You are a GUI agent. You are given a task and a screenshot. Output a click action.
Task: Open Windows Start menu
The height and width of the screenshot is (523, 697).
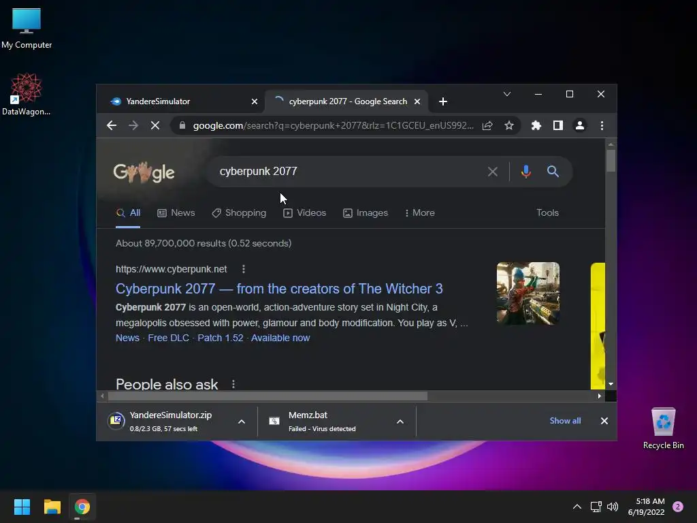pyautogui.click(x=22, y=507)
